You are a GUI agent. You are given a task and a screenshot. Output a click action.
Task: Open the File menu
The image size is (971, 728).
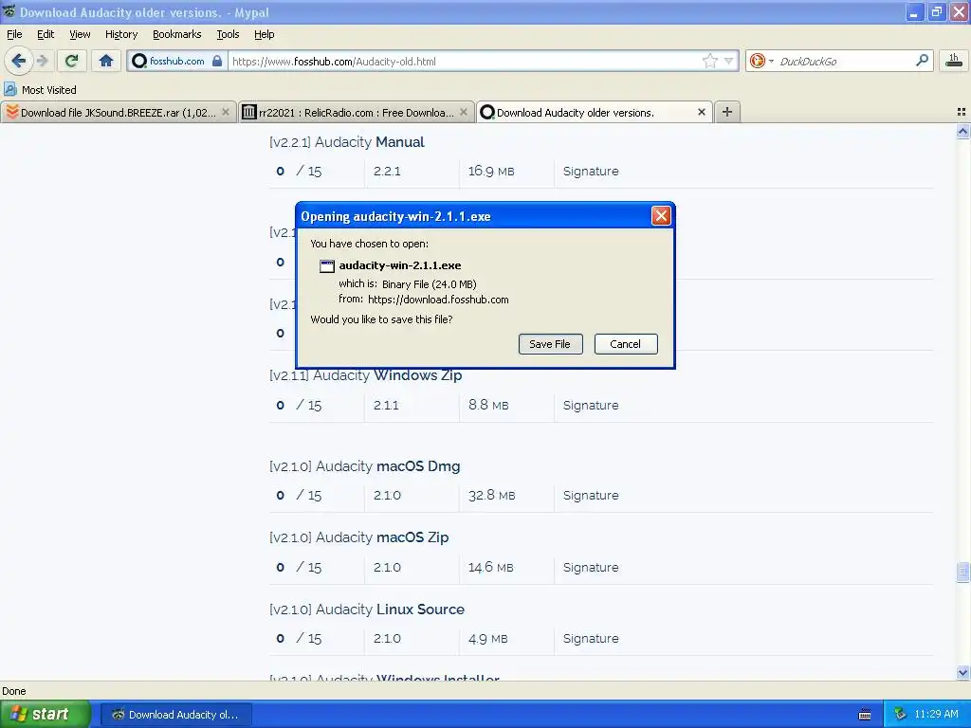[x=14, y=34]
